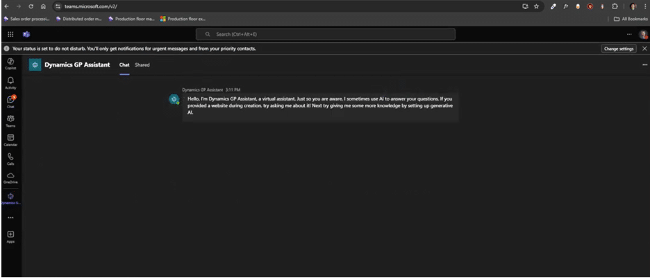Open the Apps store in sidebar
Screen dimensions: 650x278
point(11,236)
